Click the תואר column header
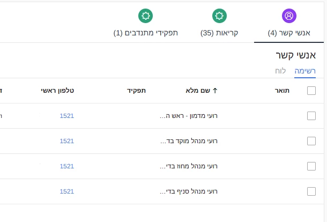The image size is (327, 222). click(282, 91)
